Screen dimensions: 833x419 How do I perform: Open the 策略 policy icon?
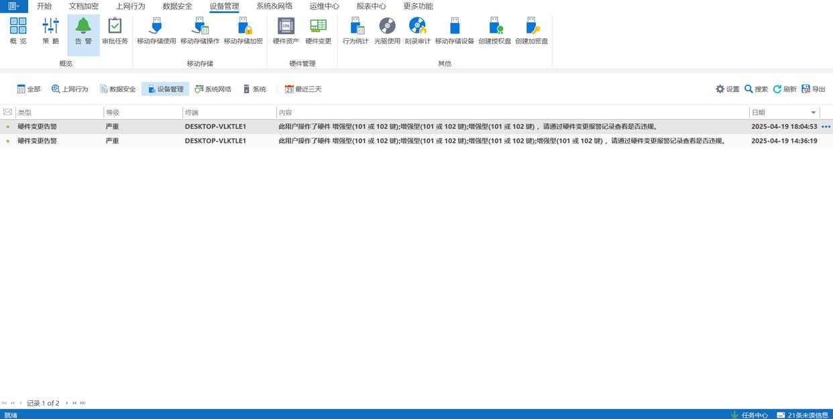51,32
